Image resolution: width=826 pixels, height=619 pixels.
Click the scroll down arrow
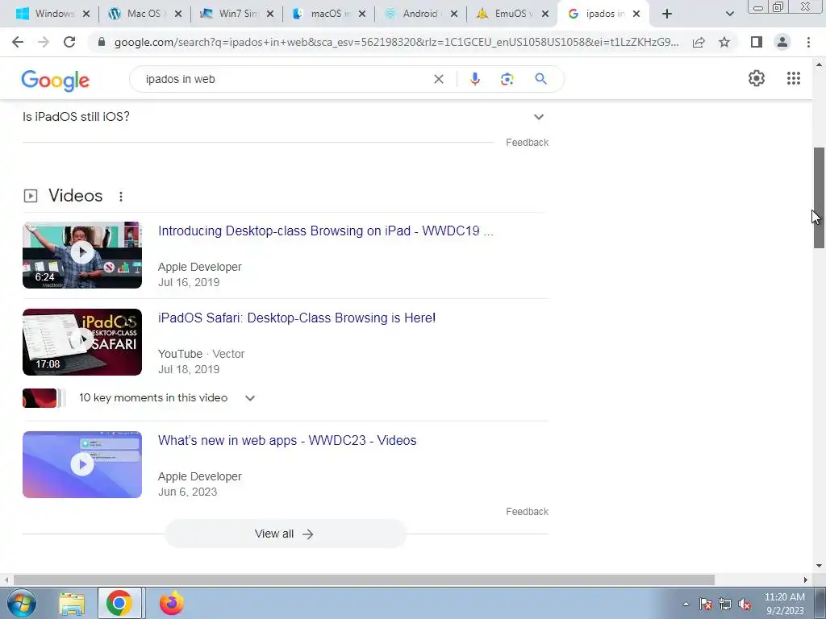pyautogui.click(x=819, y=566)
